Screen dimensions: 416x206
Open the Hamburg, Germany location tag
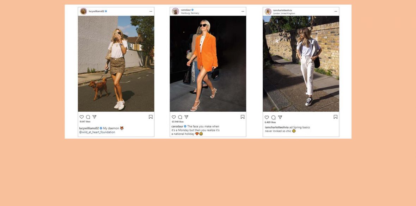[x=190, y=13]
